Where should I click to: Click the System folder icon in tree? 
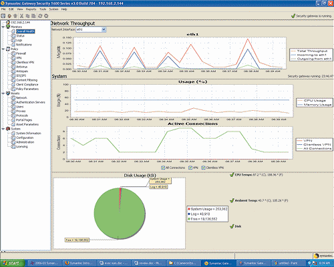click(8, 129)
